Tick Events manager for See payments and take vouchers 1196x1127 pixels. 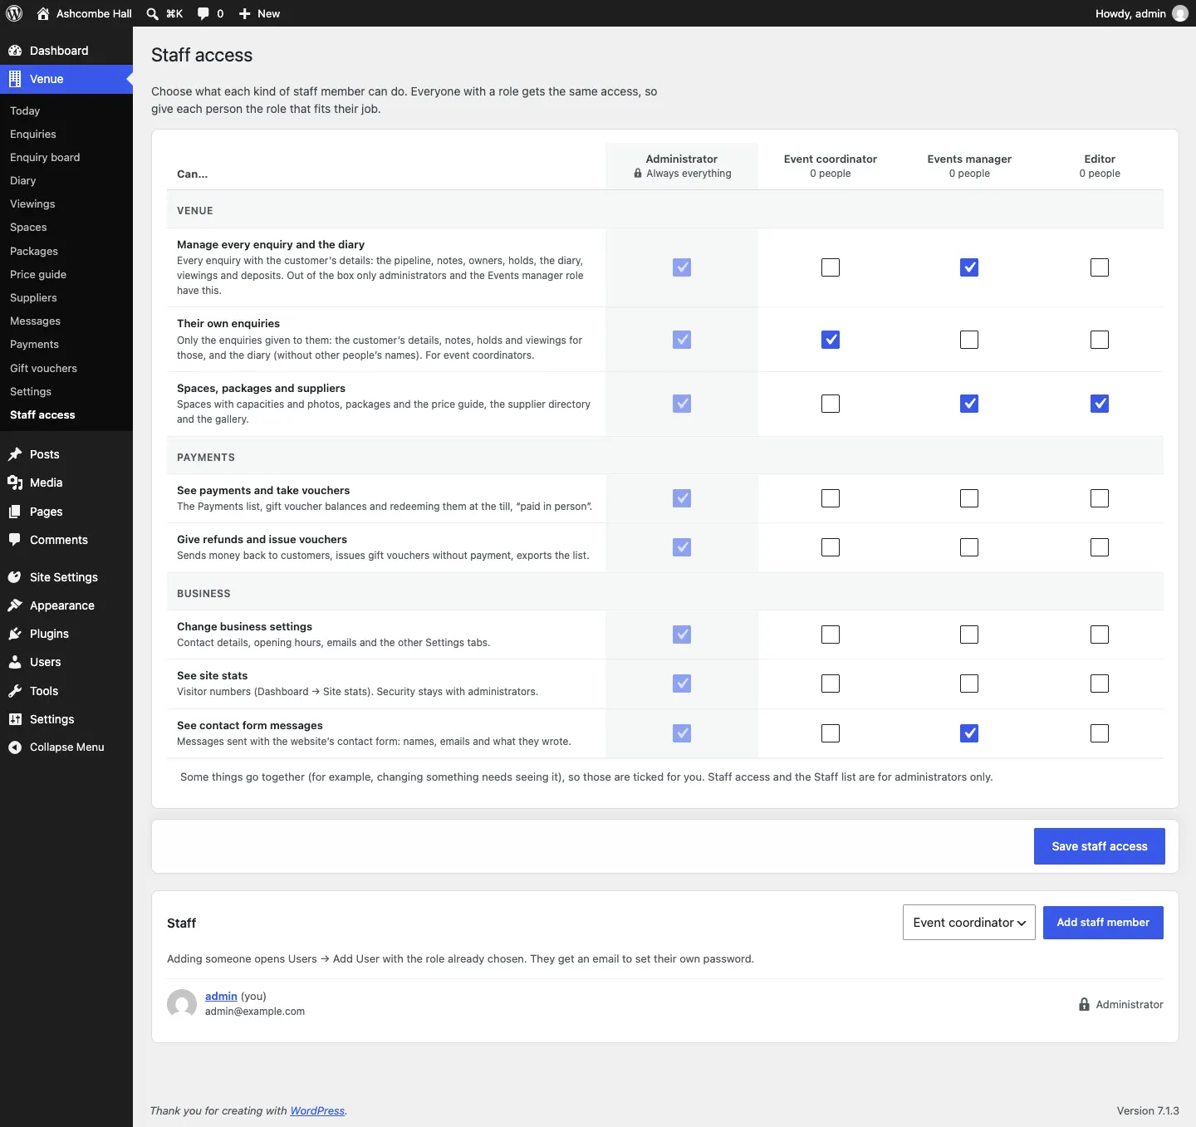click(969, 498)
